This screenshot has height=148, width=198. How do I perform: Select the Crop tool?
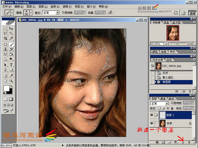coord(5,38)
